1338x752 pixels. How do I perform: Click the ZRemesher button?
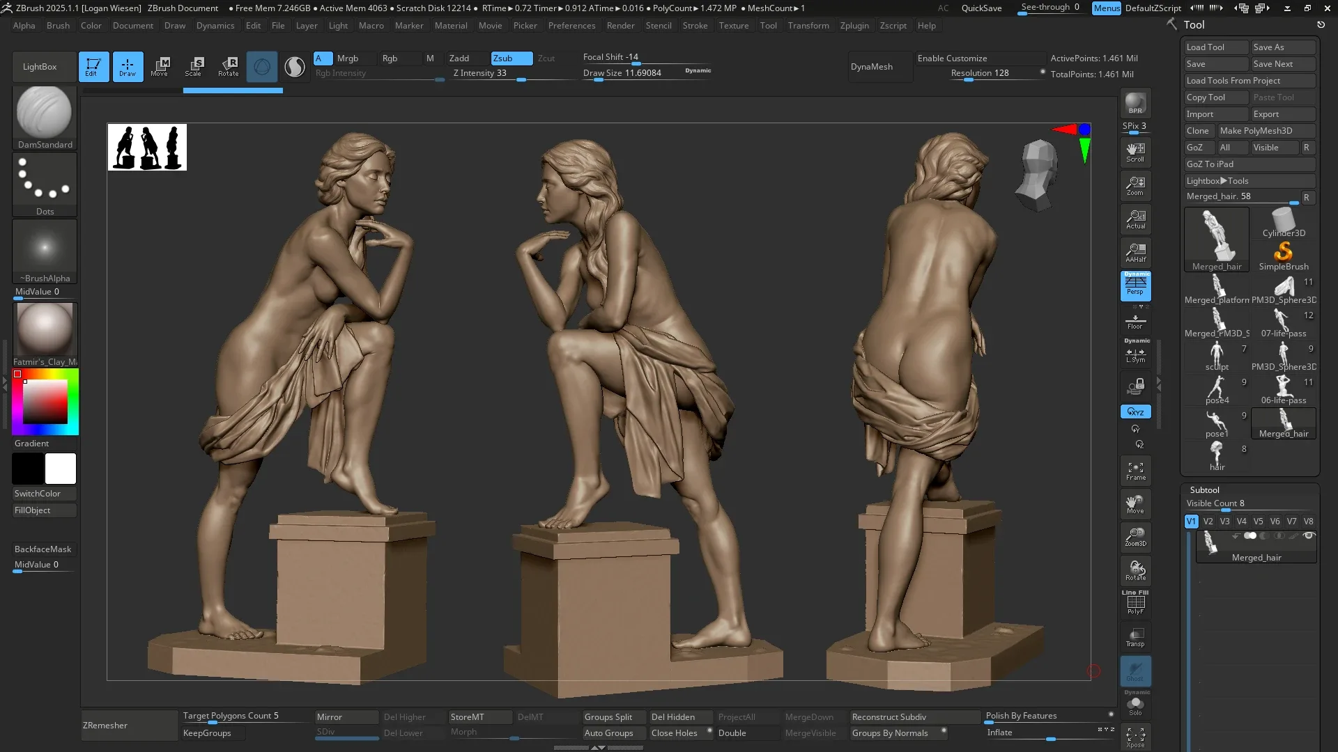point(130,726)
